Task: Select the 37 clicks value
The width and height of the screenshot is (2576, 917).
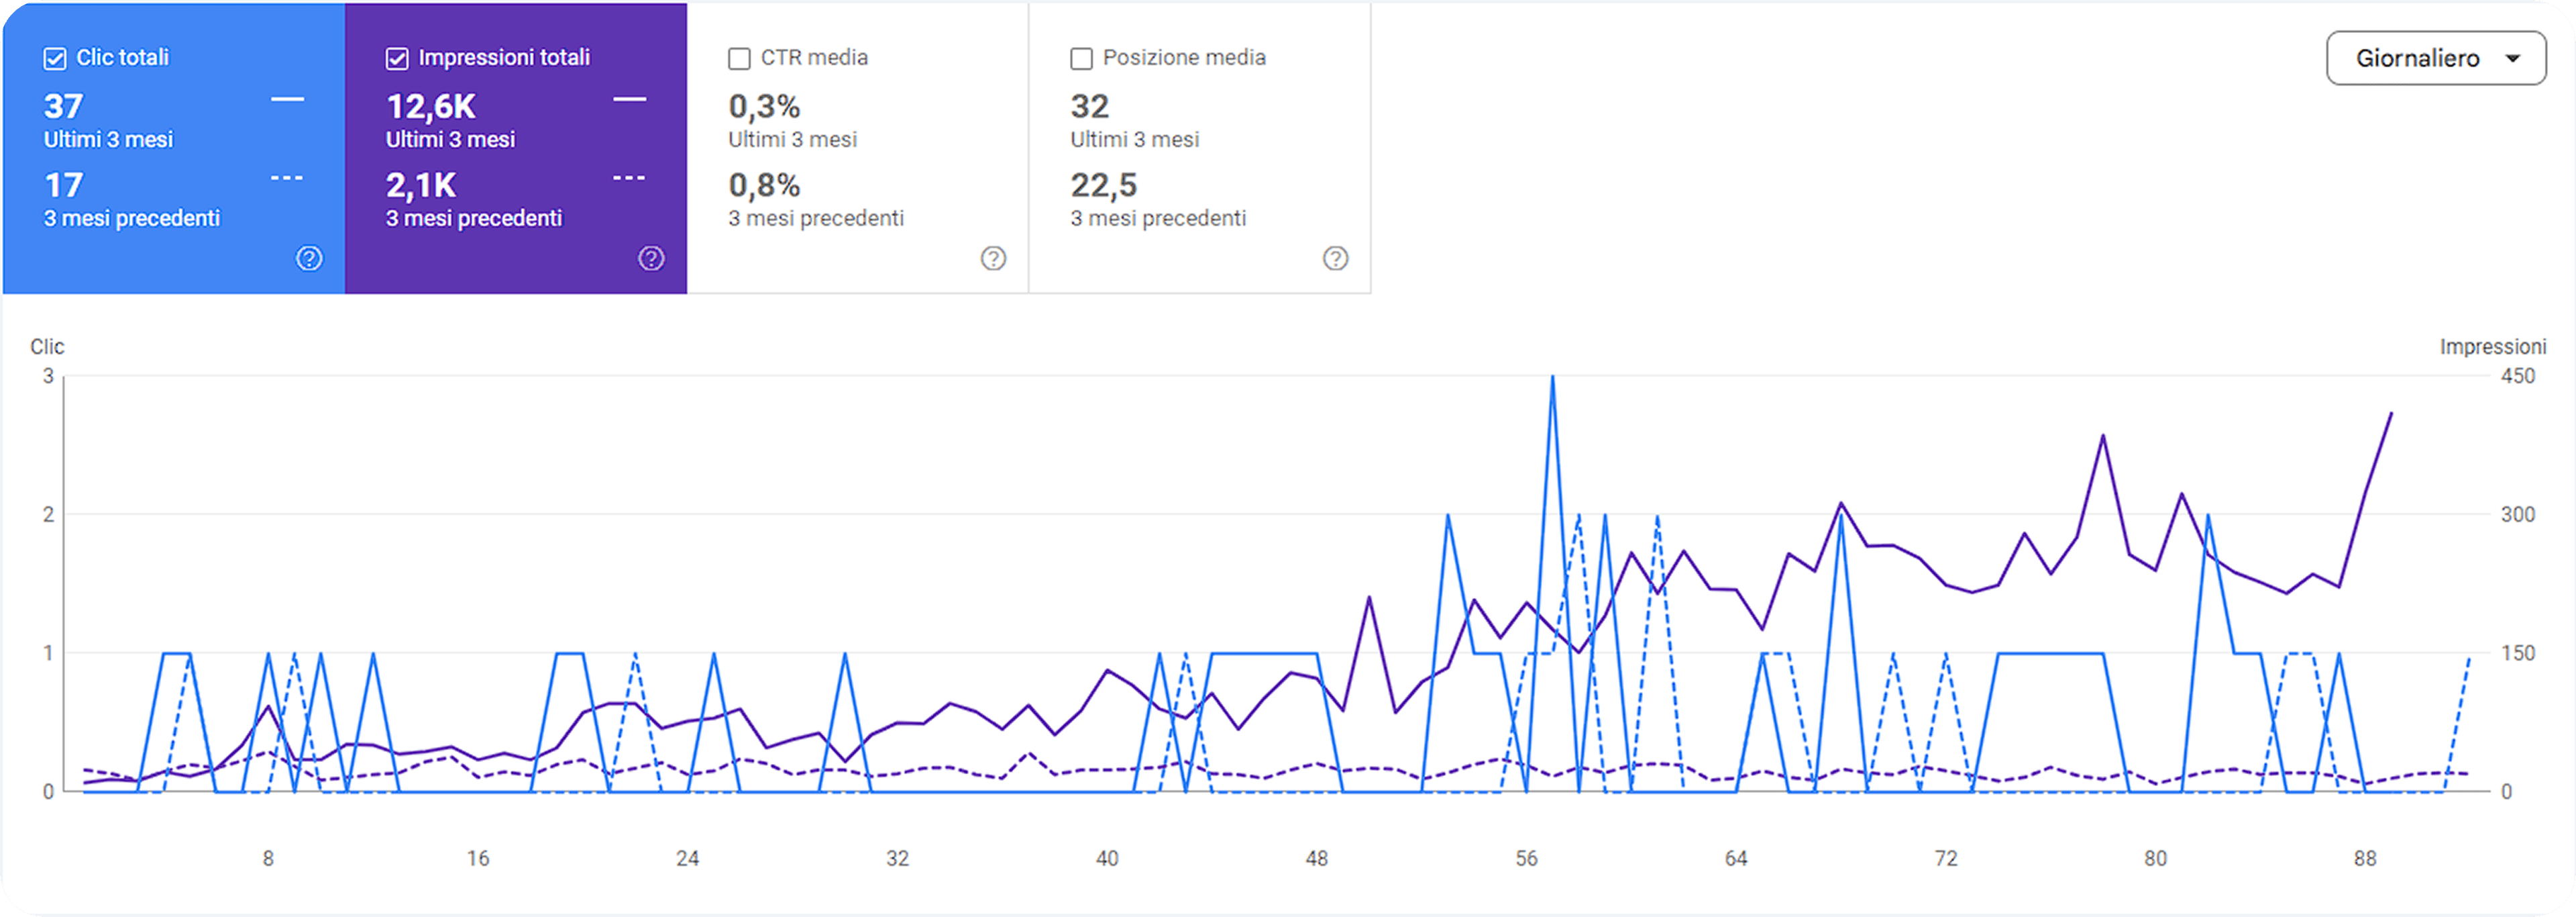Action: [63, 106]
